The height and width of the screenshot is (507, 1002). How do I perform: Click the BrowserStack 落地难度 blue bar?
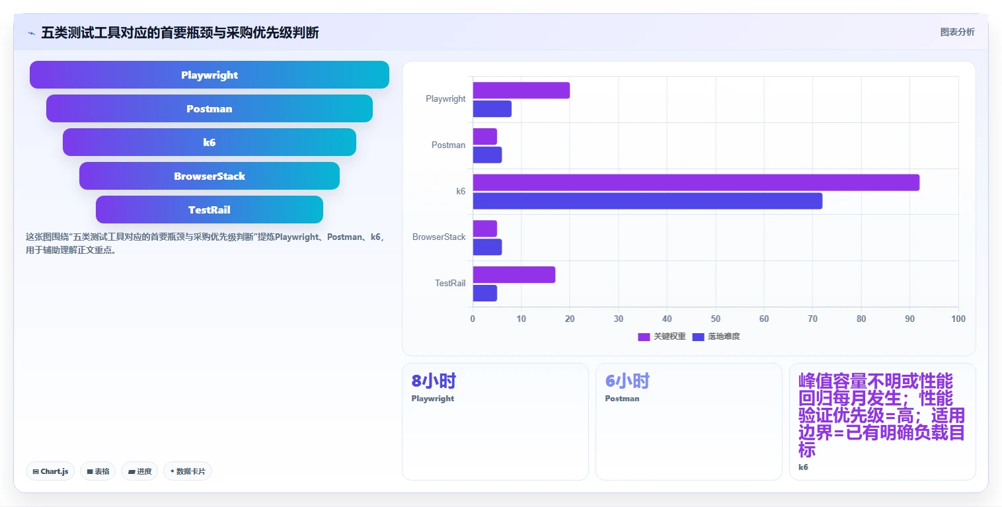[x=487, y=247]
